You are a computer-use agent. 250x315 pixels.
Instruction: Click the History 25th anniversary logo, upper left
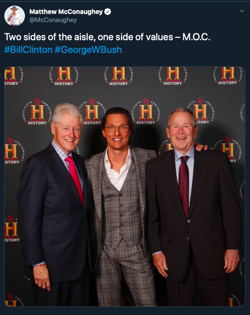point(37,112)
